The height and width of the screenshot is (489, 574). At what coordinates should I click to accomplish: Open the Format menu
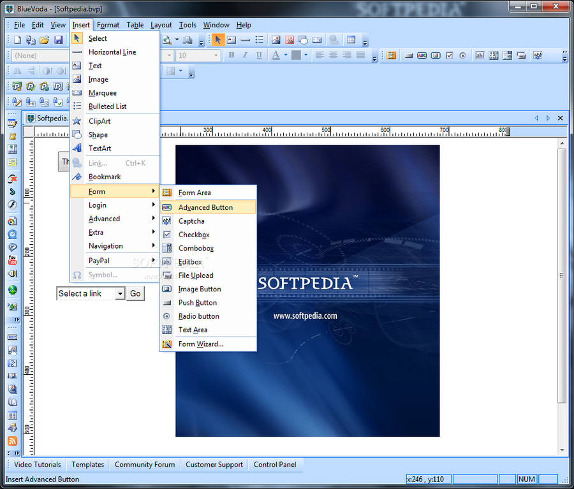108,25
